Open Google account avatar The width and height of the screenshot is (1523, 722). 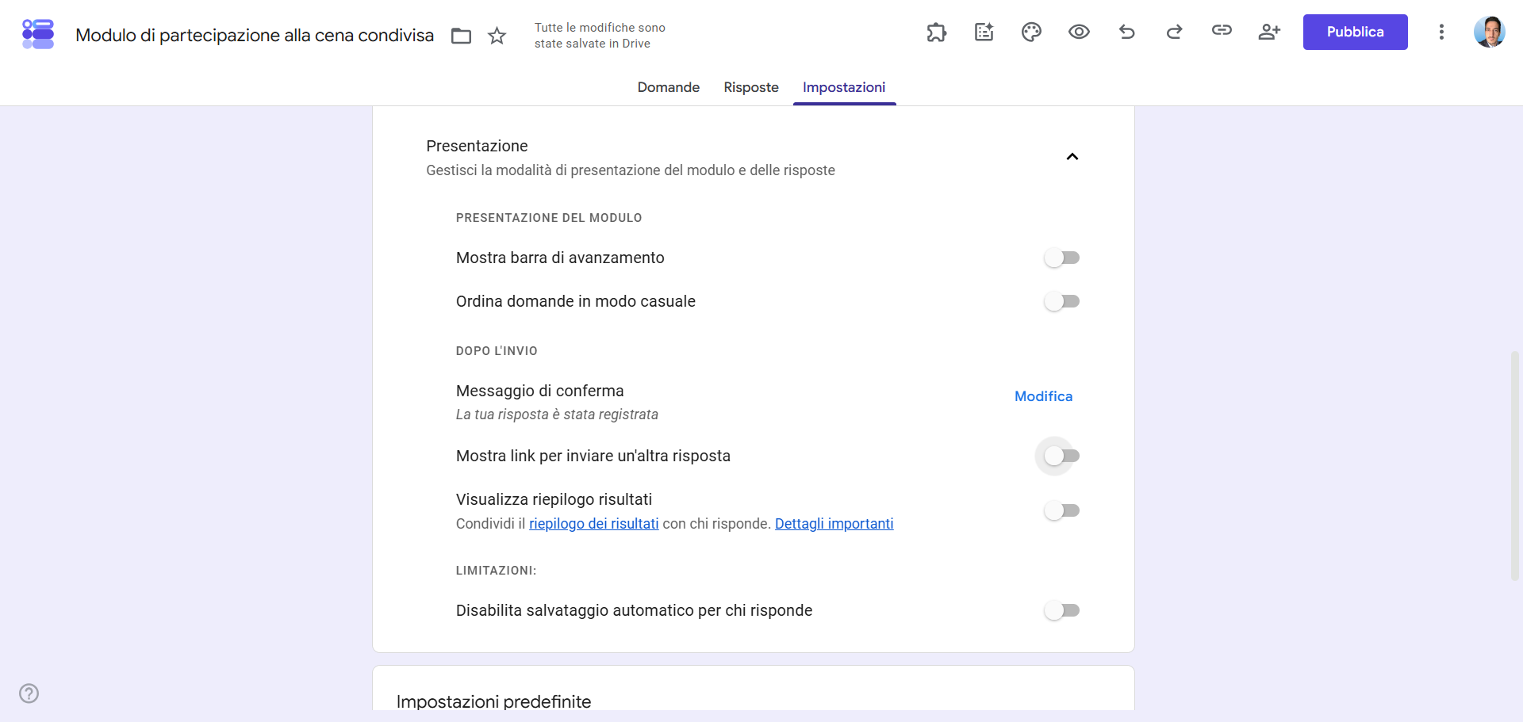point(1490,32)
